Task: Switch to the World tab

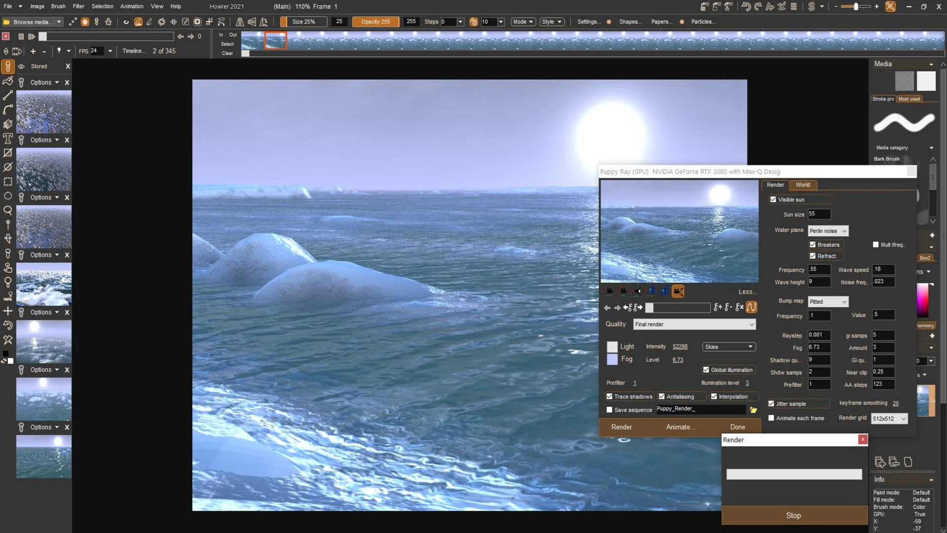Action: click(x=802, y=185)
